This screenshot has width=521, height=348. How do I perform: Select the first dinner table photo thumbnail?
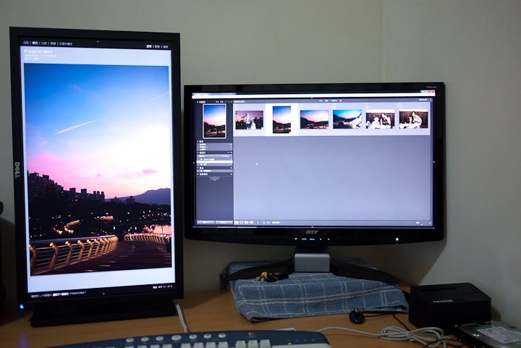(380, 119)
